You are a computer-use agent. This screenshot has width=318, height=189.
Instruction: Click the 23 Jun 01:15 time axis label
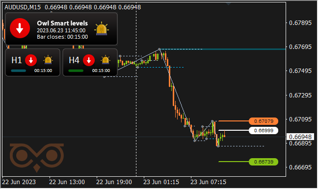click(161, 182)
